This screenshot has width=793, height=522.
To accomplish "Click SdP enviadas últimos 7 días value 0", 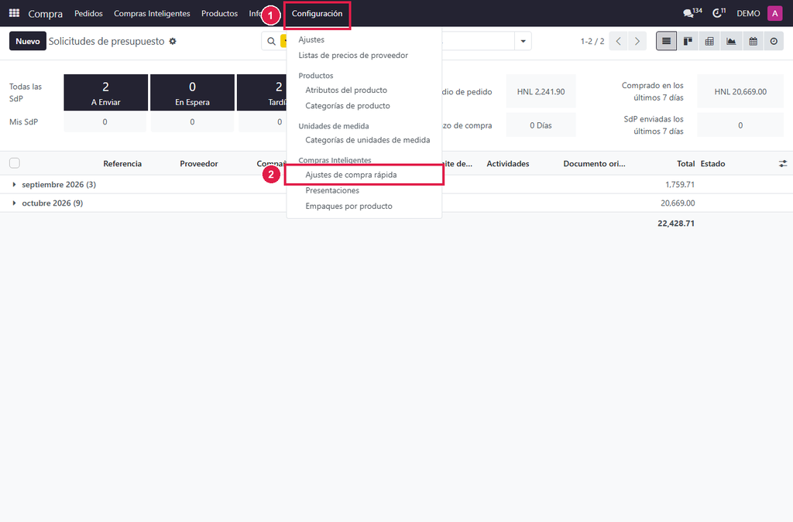I will (x=740, y=125).
